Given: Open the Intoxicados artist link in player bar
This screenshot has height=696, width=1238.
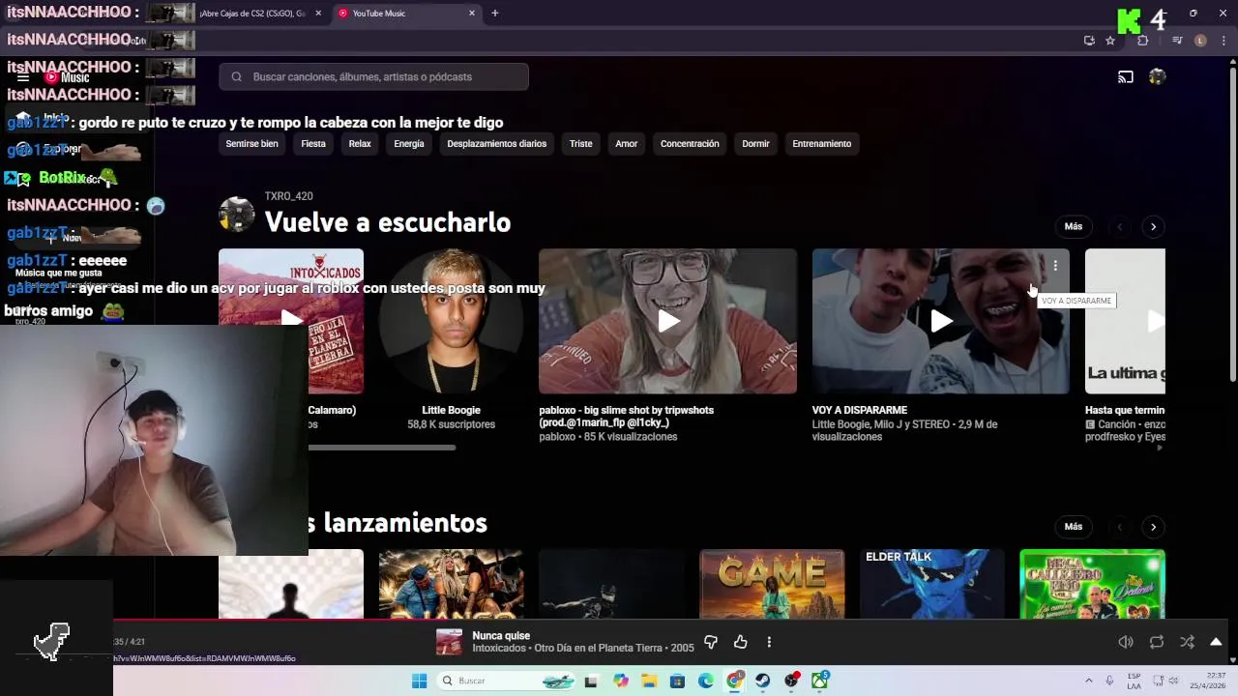Looking at the screenshot, I should pos(499,649).
